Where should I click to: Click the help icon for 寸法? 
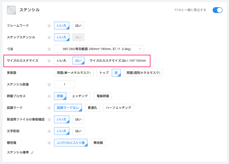[x=49, y=49]
